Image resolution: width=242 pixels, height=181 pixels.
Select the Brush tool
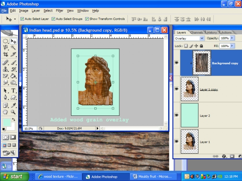click(x=13, y=62)
